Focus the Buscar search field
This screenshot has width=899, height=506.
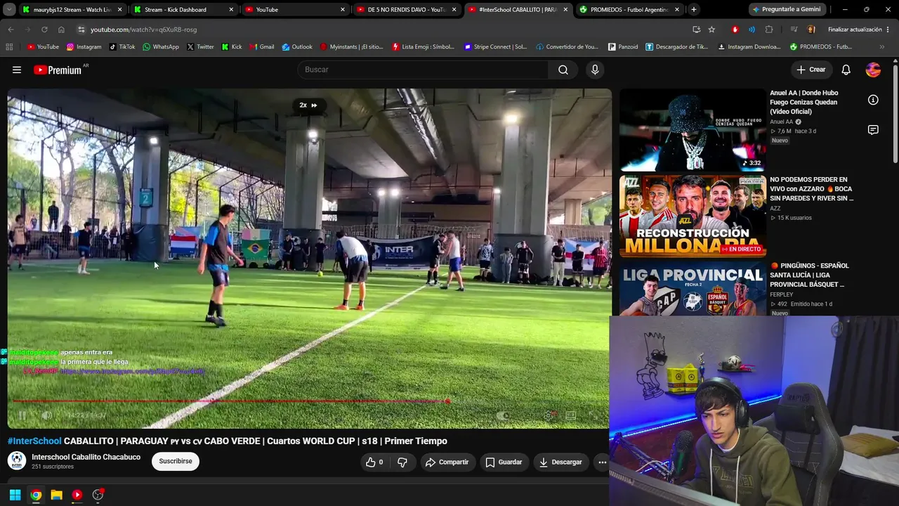pyautogui.click(x=423, y=70)
